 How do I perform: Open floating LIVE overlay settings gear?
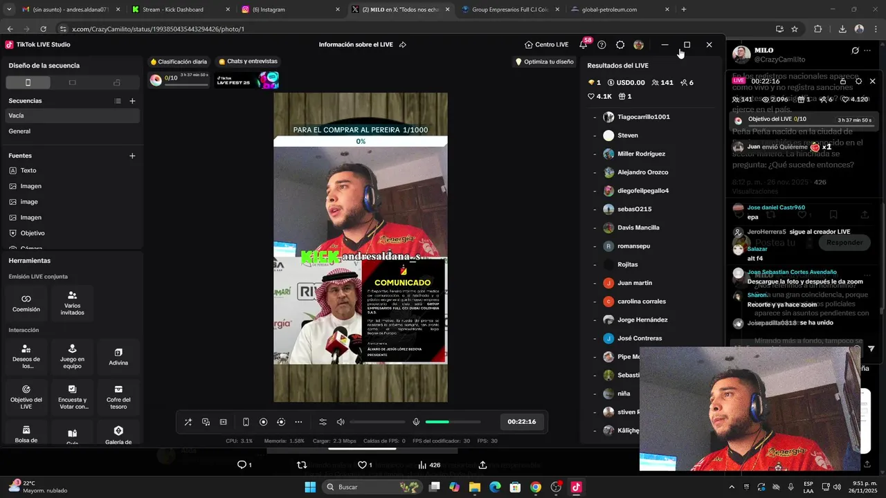pos(858,81)
